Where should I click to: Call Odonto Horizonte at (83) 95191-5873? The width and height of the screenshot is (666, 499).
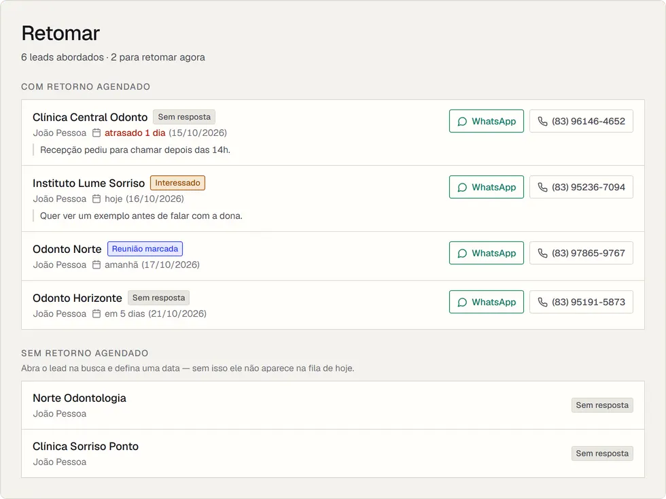[581, 302]
